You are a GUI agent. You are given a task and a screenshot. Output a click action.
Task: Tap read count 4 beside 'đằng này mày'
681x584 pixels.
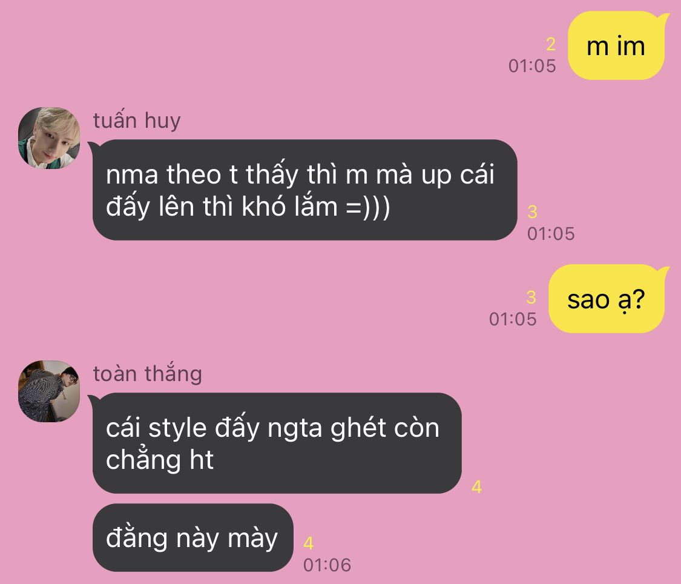click(x=308, y=543)
